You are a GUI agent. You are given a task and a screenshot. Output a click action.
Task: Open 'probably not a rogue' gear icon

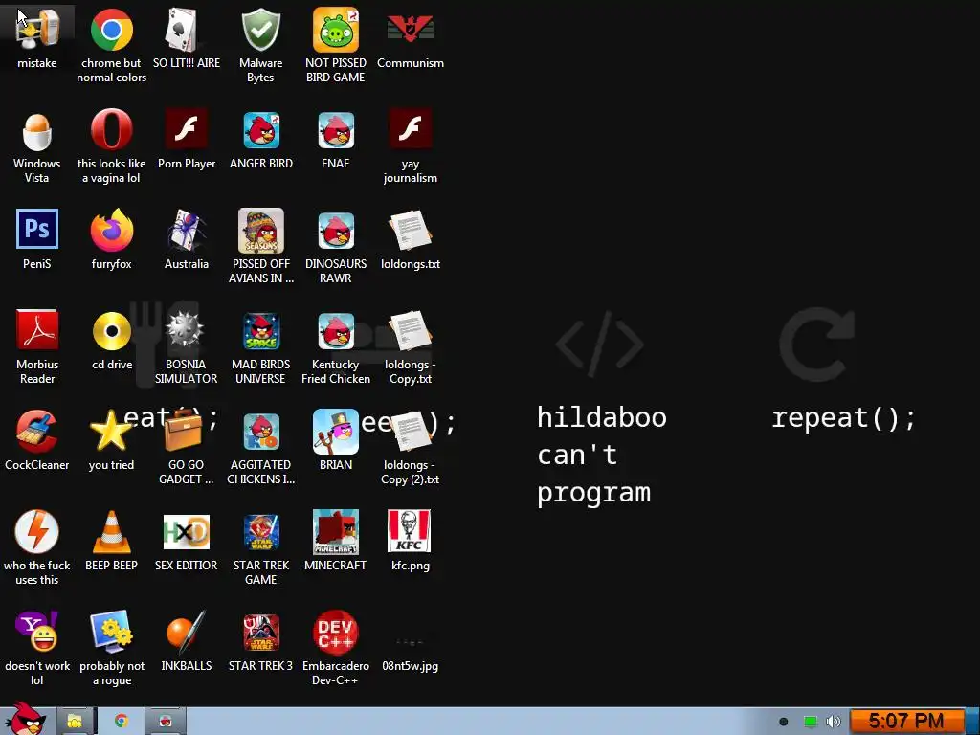111,632
